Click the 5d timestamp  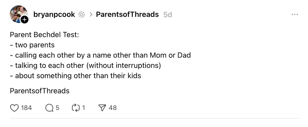(x=168, y=15)
